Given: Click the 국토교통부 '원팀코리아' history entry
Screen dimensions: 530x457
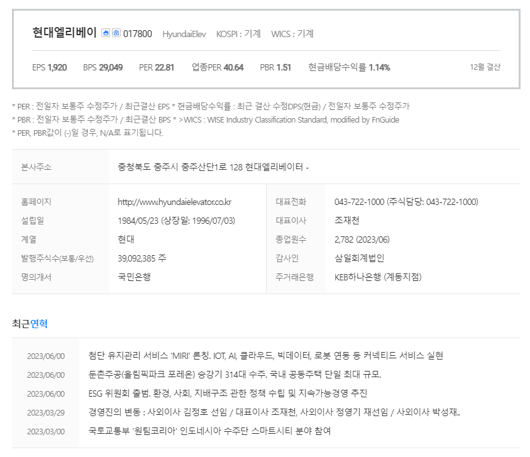Looking at the screenshot, I should click(209, 431).
